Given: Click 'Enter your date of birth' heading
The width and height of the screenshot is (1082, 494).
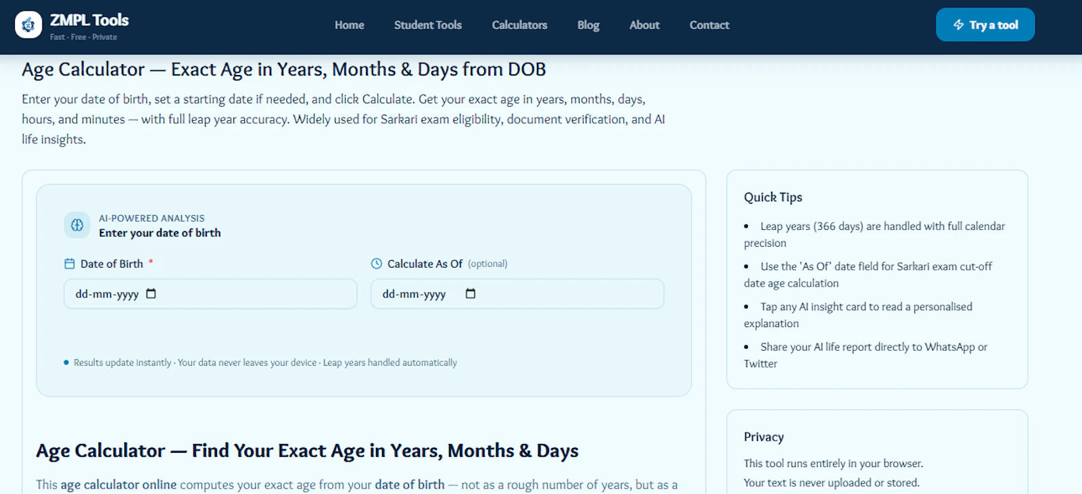Looking at the screenshot, I should (x=160, y=232).
